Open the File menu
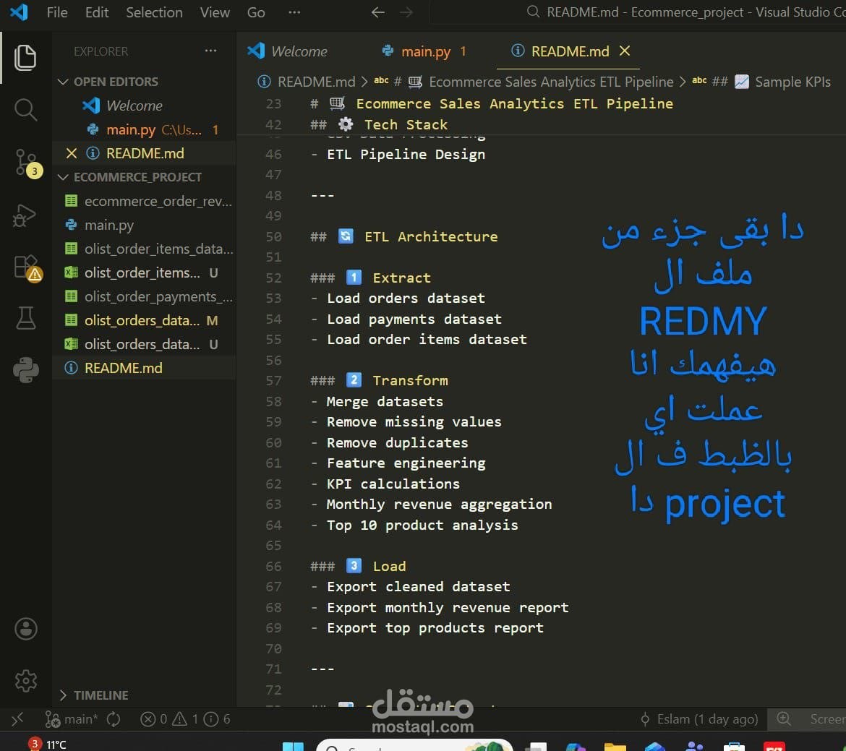 [57, 12]
